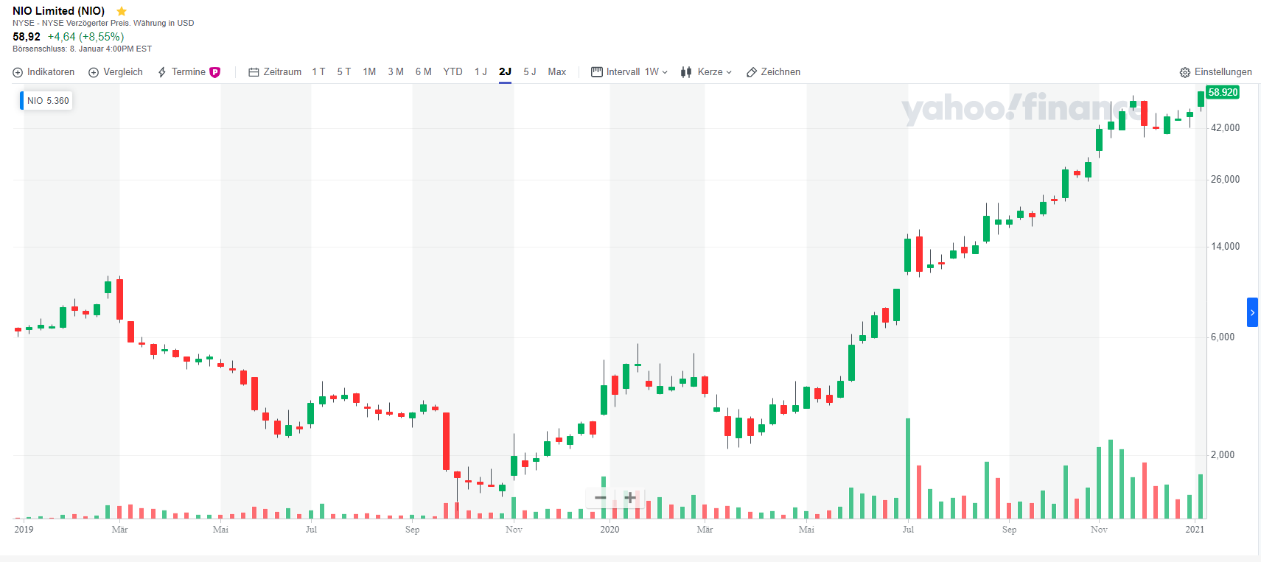The height and width of the screenshot is (562, 1261).
Task: Select the YTD time range
Action: click(453, 72)
